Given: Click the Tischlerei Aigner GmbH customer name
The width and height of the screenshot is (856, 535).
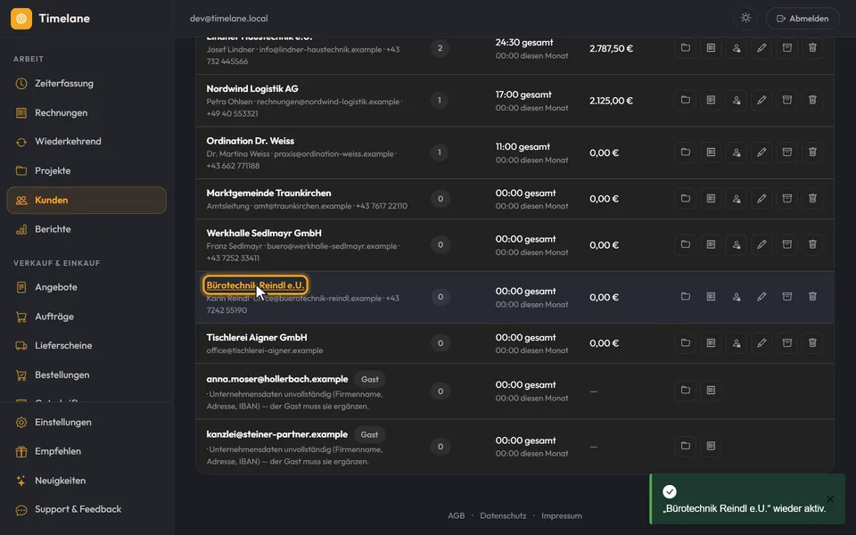Looking at the screenshot, I should pyautogui.click(x=257, y=337).
